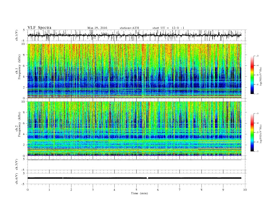This screenshot has width=276, height=213.
Task: Click the white gap in ch.4 band near minute 5.5
Action: point(147,178)
